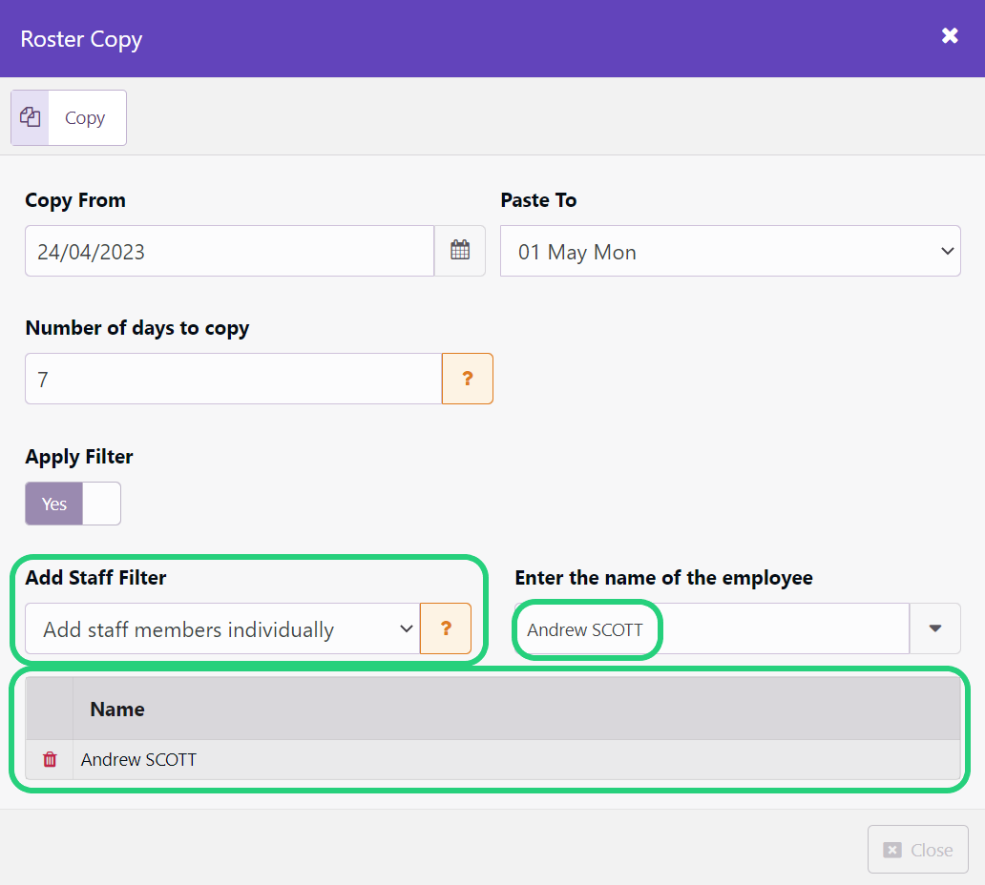Screen dimensions: 985x885
Task: Click the Copy button
Action: click(69, 118)
